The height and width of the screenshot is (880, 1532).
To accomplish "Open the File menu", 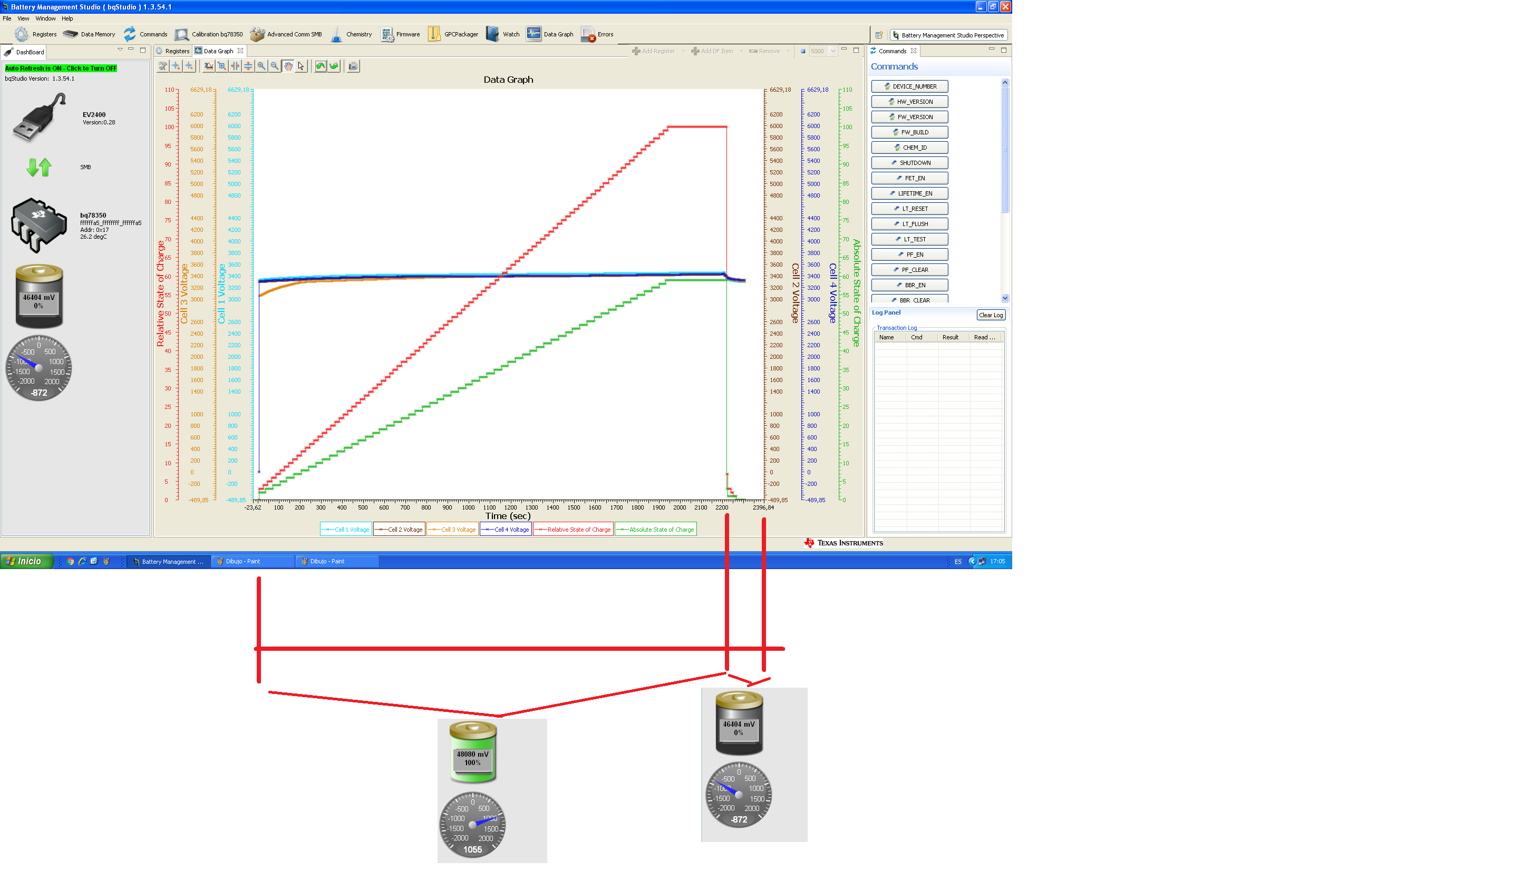I will point(7,19).
